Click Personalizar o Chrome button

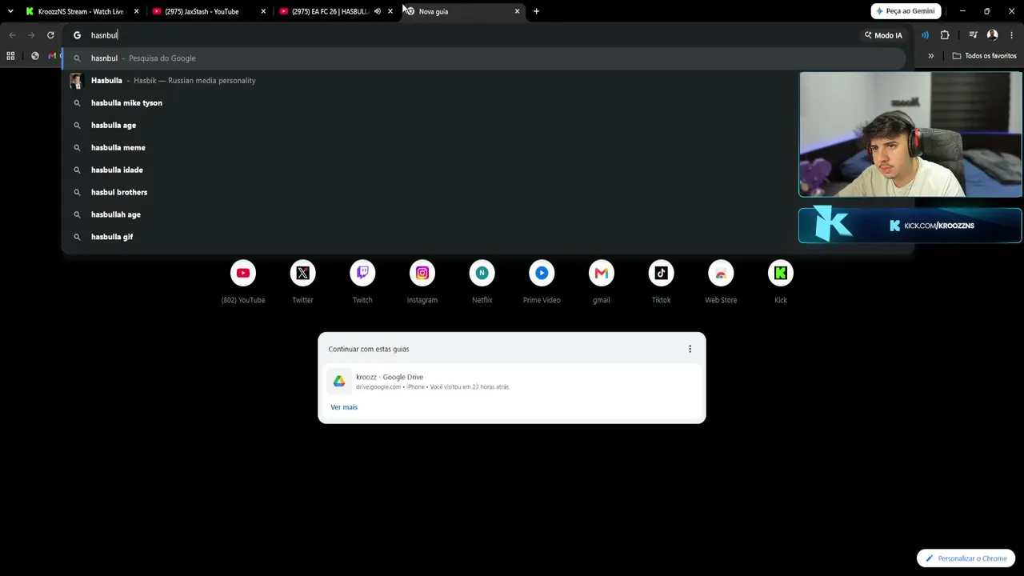[x=966, y=558]
